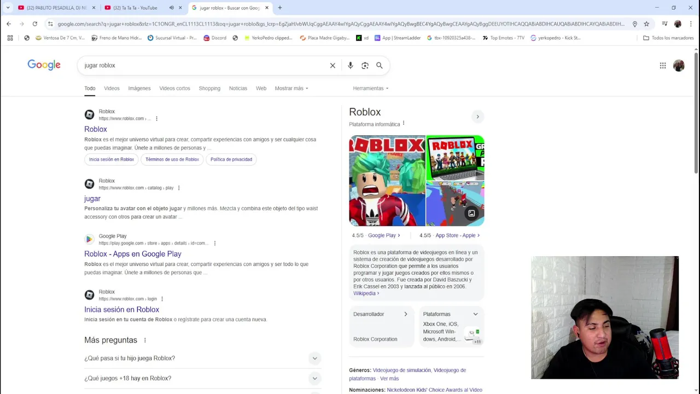
Task: Open options for Google Play result
Action: coord(214,243)
